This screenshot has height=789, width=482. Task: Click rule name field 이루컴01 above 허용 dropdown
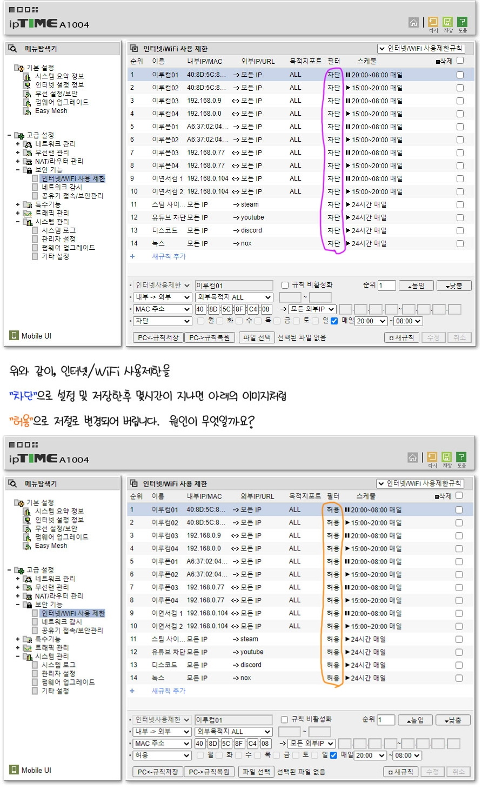[233, 720]
